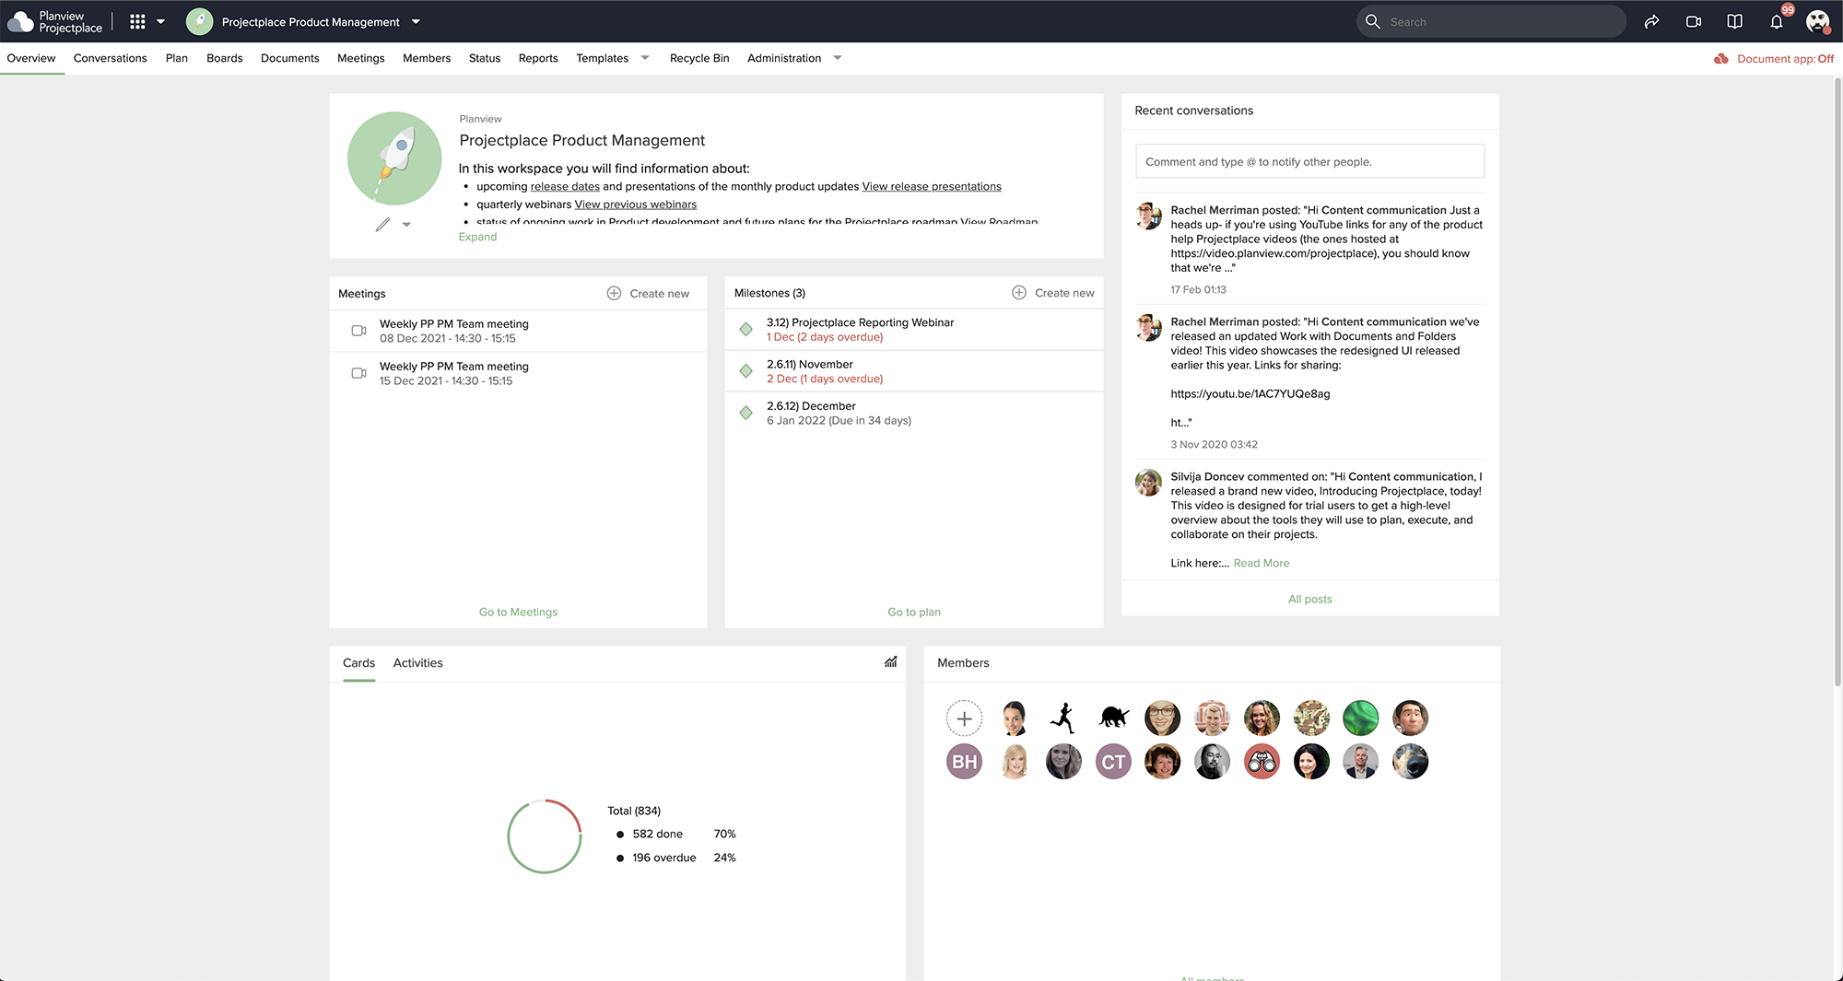Click Go to plan link
The width and height of the screenshot is (1843, 981).
pyautogui.click(x=914, y=612)
